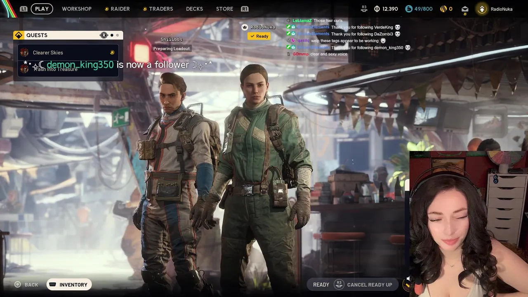Go to the DECKS tab
The image size is (528, 297).
coord(194,9)
